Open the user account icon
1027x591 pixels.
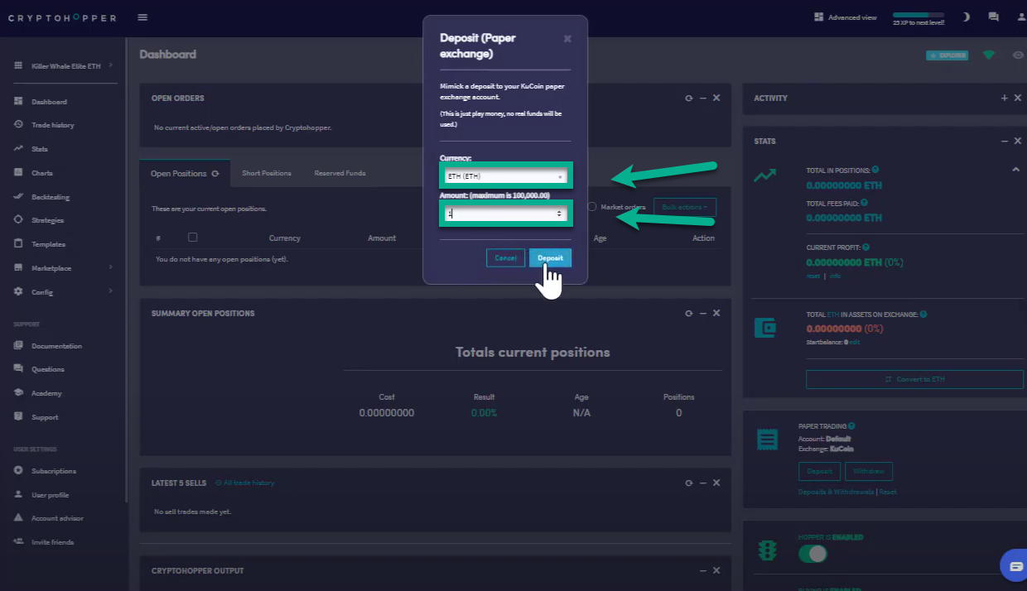(x=1020, y=17)
